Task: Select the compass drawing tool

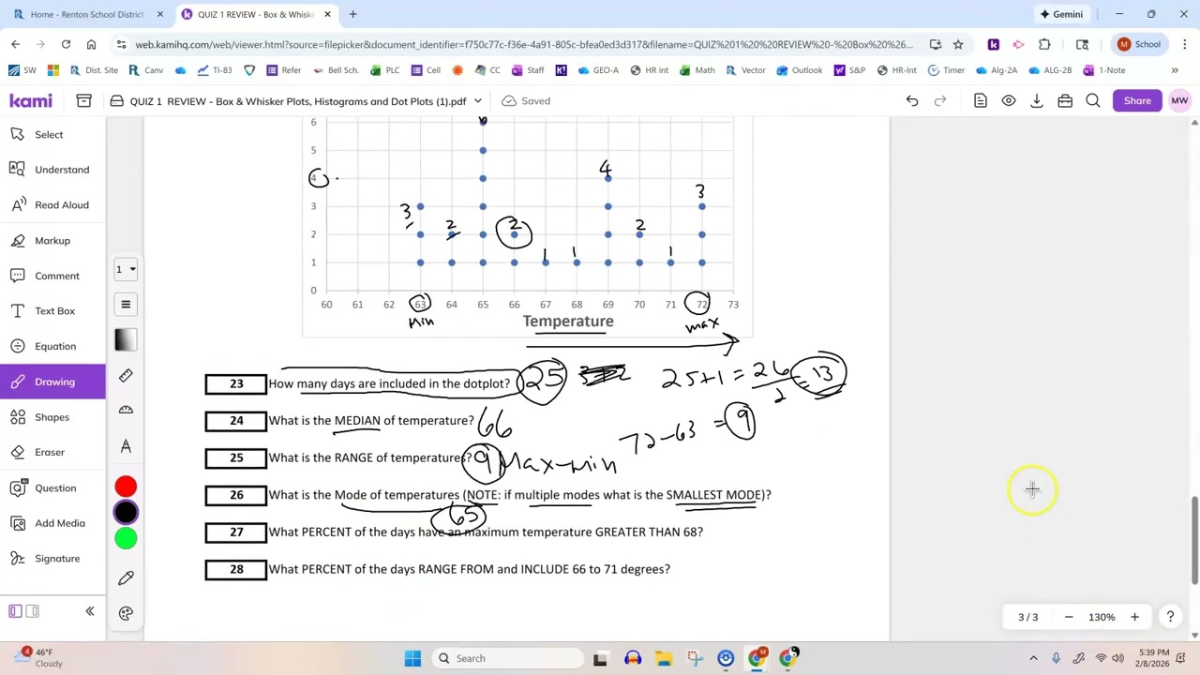Action: coord(126,445)
